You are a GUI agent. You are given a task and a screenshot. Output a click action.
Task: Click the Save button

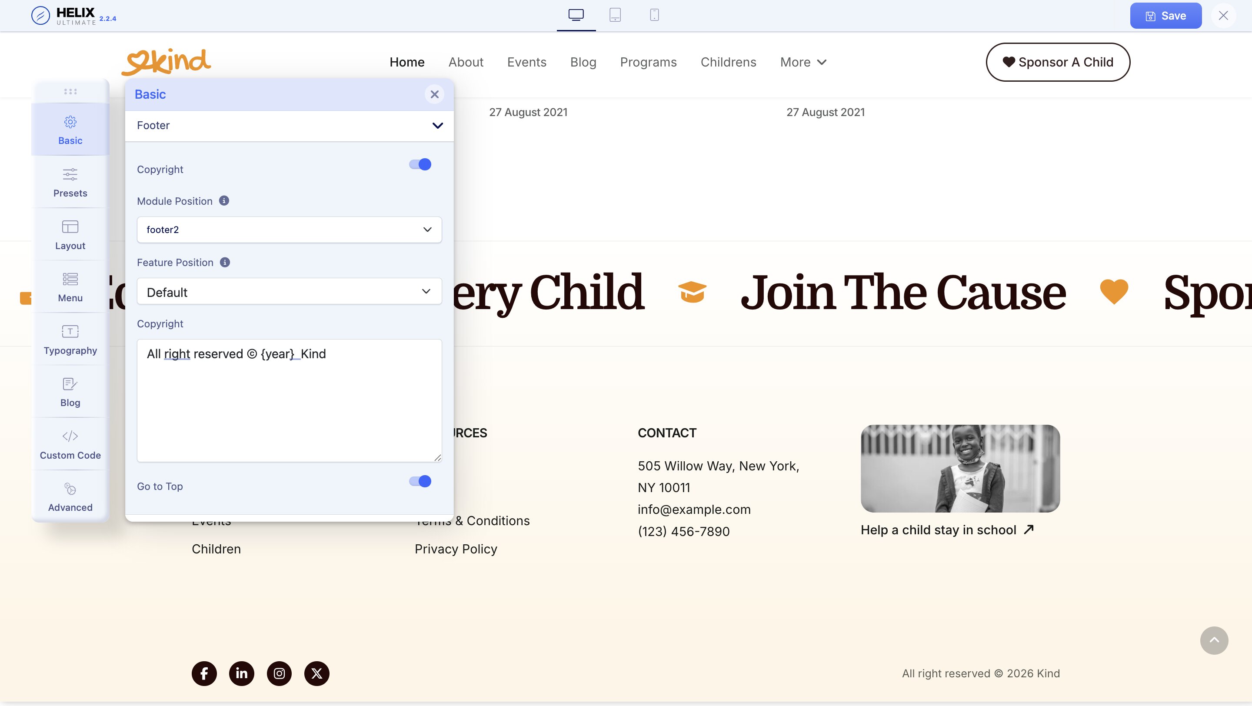click(1165, 16)
